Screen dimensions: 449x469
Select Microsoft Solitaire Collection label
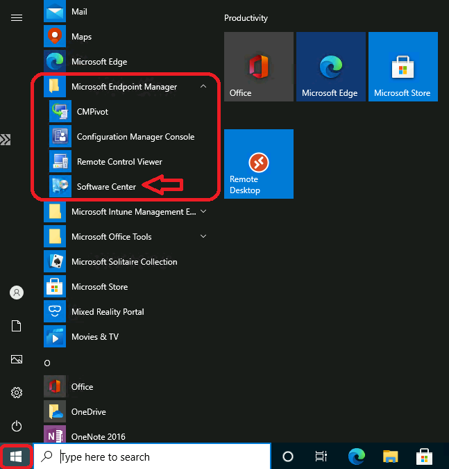tap(124, 262)
